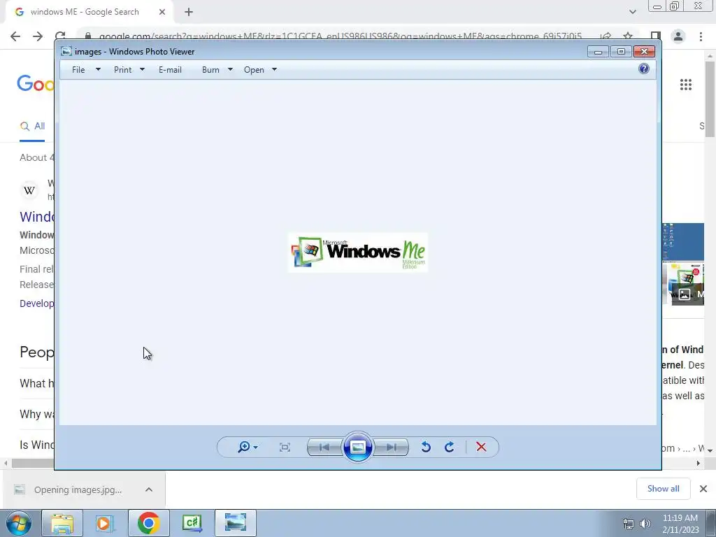Viewport: 716px width, 537px height.
Task: Click Chrome forward arrow
Action: (x=38, y=36)
